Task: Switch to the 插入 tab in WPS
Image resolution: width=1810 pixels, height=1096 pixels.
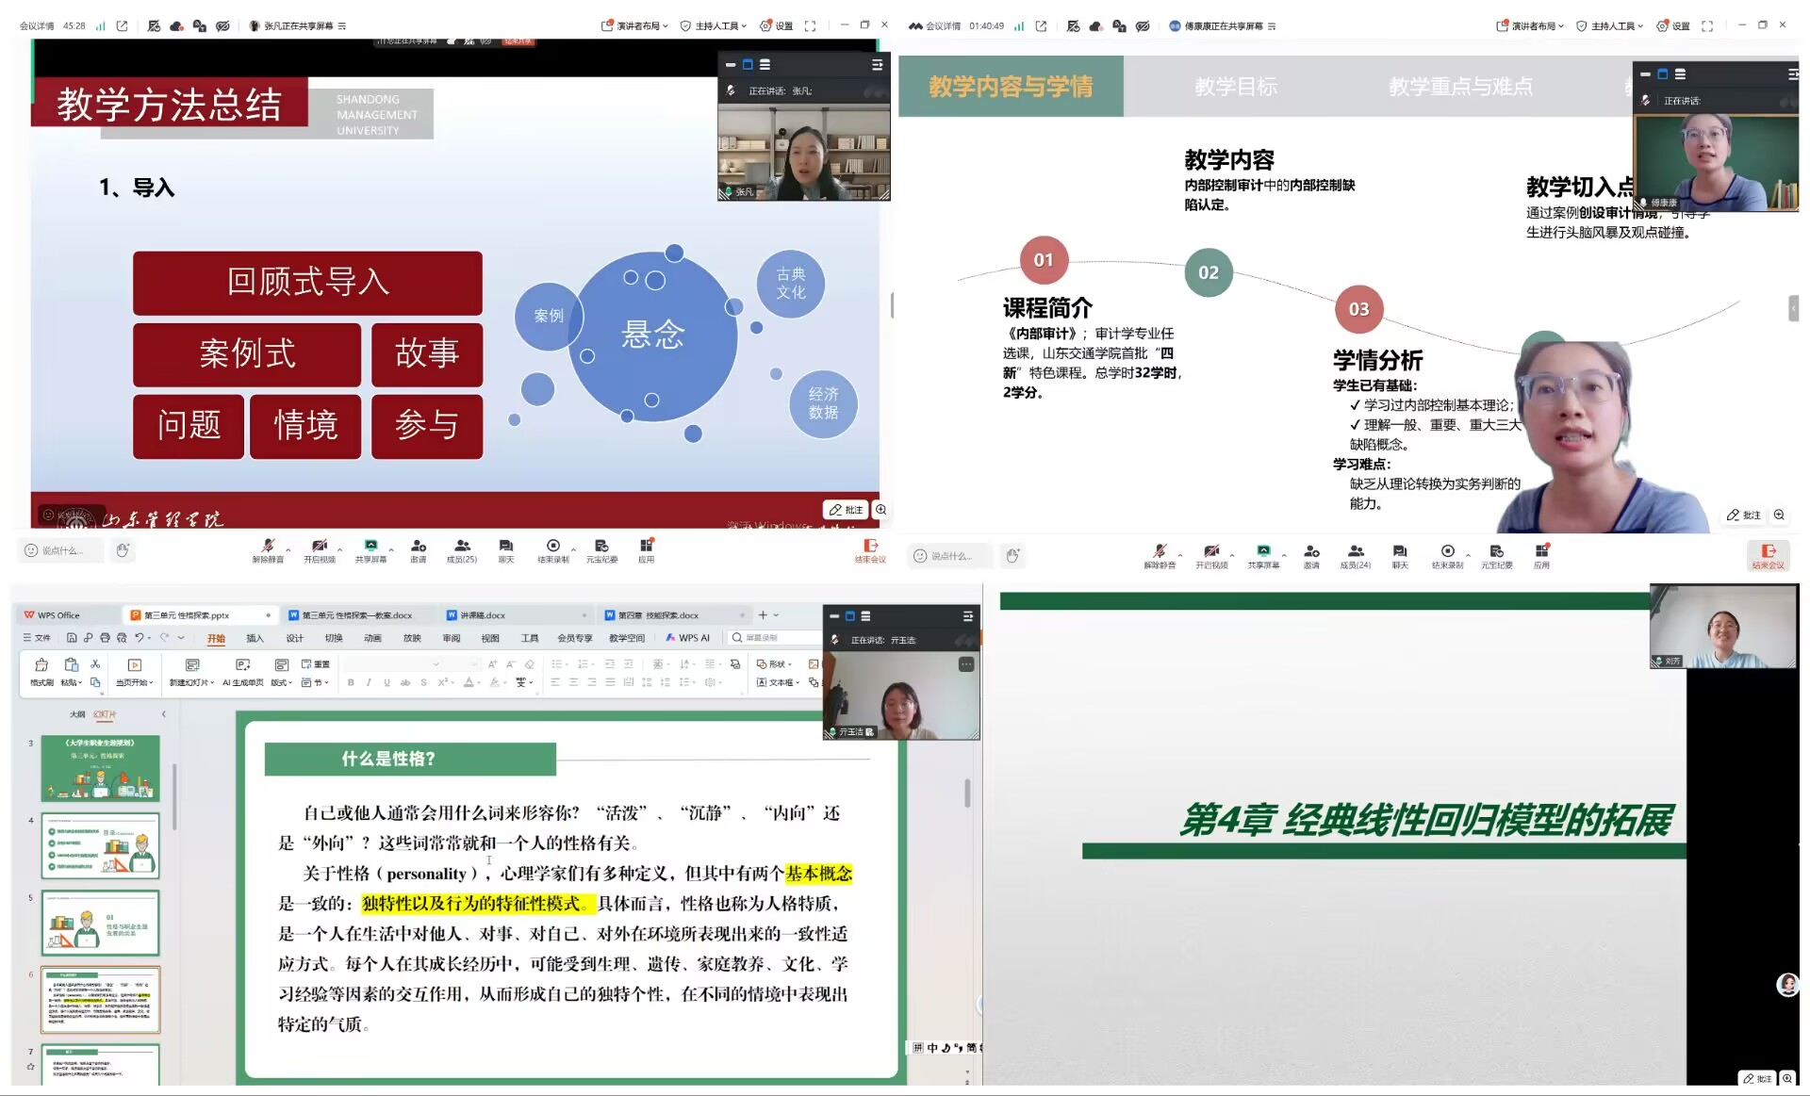Action: tap(255, 638)
